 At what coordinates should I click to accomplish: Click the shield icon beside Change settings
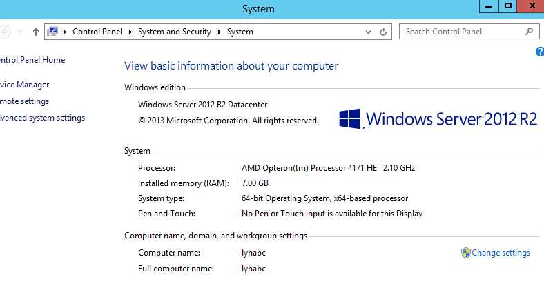click(465, 253)
